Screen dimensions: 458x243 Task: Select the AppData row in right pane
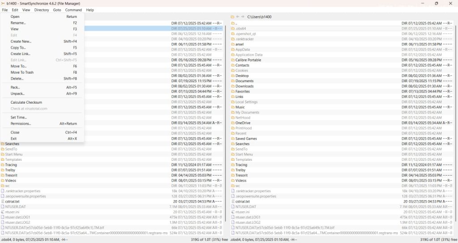342,50
